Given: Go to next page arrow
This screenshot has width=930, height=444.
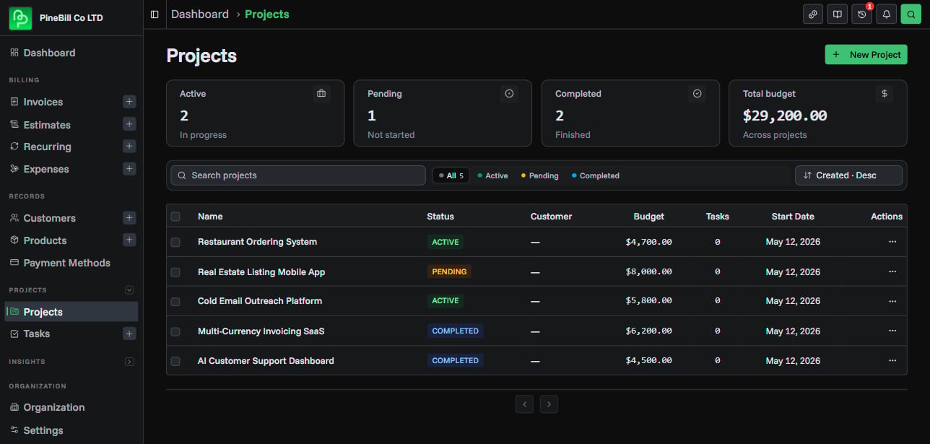Looking at the screenshot, I should click(x=549, y=404).
